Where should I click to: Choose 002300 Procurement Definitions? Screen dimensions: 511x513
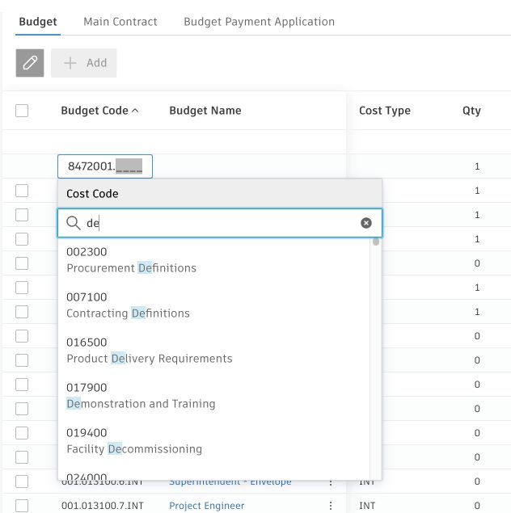pos(214,260)
